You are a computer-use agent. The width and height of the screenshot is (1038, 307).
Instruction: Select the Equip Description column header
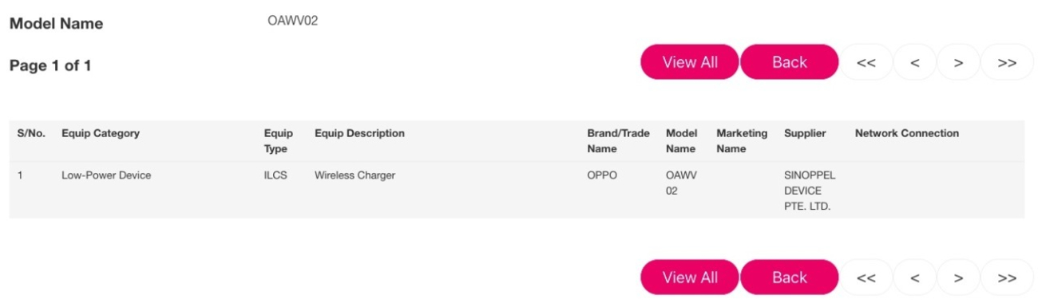[x=359, y=133]
